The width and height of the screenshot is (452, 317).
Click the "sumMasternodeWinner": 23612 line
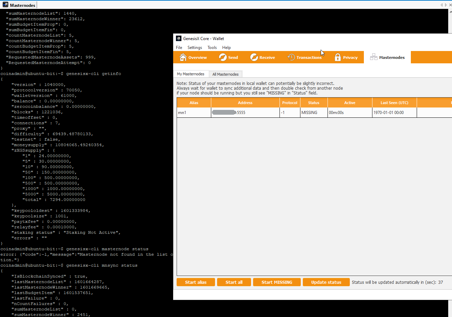pos(46,19)
